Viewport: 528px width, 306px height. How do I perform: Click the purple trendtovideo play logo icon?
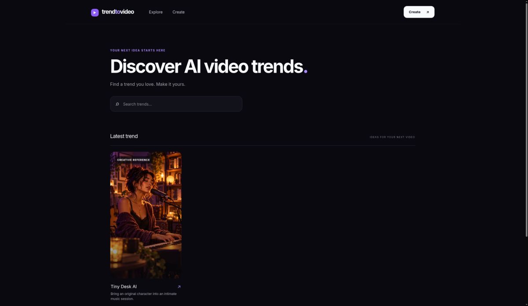pyautogui.click(x=95, y=12)
